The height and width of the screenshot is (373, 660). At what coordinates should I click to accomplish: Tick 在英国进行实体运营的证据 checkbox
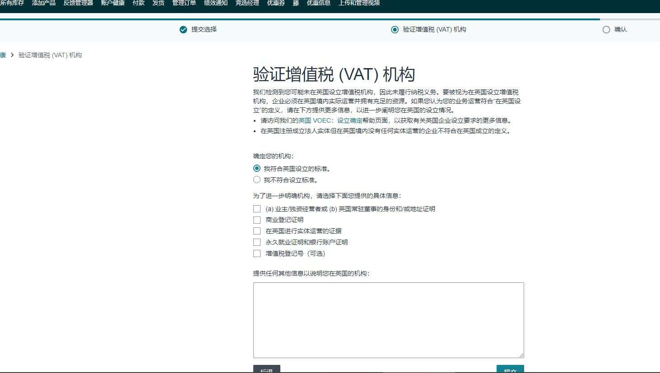257,231
